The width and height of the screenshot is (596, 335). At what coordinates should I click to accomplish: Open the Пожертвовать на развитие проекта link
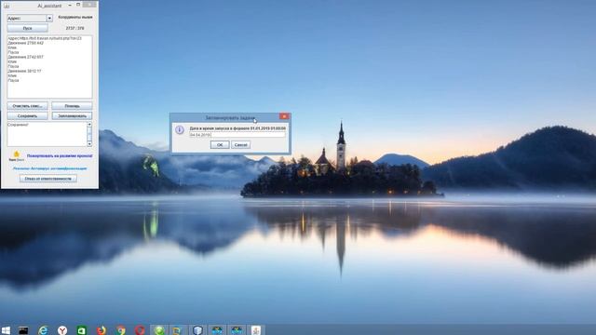(x=60, y=155)
